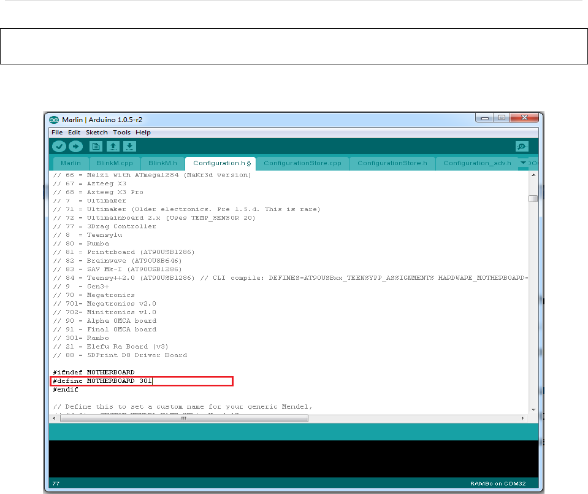Click the '// 7 = Ultimaker' line

pos(90,201)
